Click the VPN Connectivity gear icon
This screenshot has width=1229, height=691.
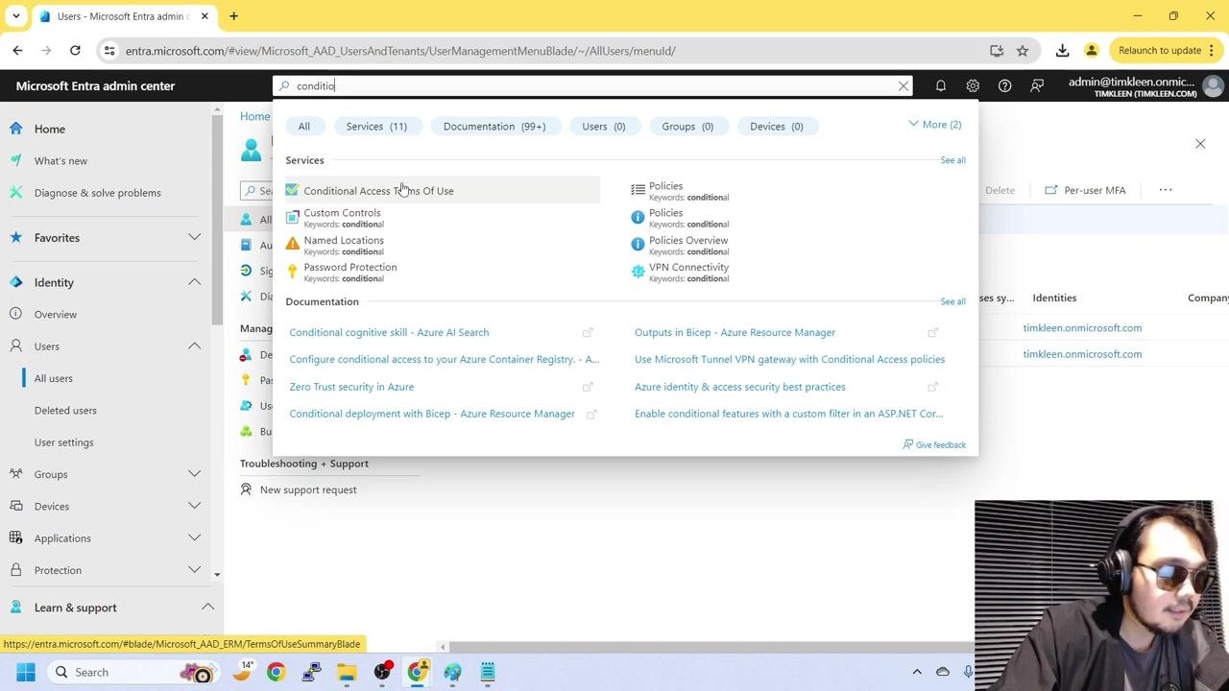click(638, 272)
